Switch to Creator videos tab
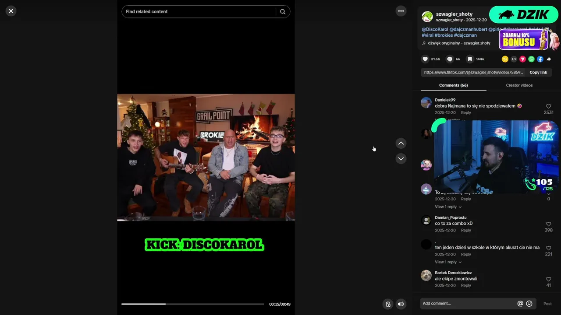Image resolution: width=561 pixels, height=315 pixels. 519,85
